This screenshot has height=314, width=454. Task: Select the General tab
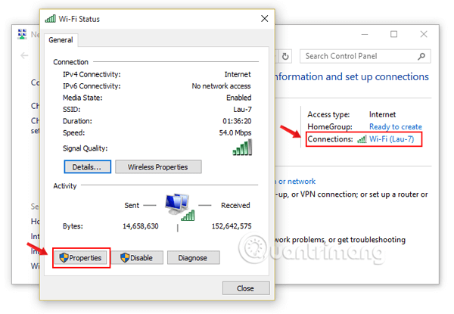(x=60, y=41)
